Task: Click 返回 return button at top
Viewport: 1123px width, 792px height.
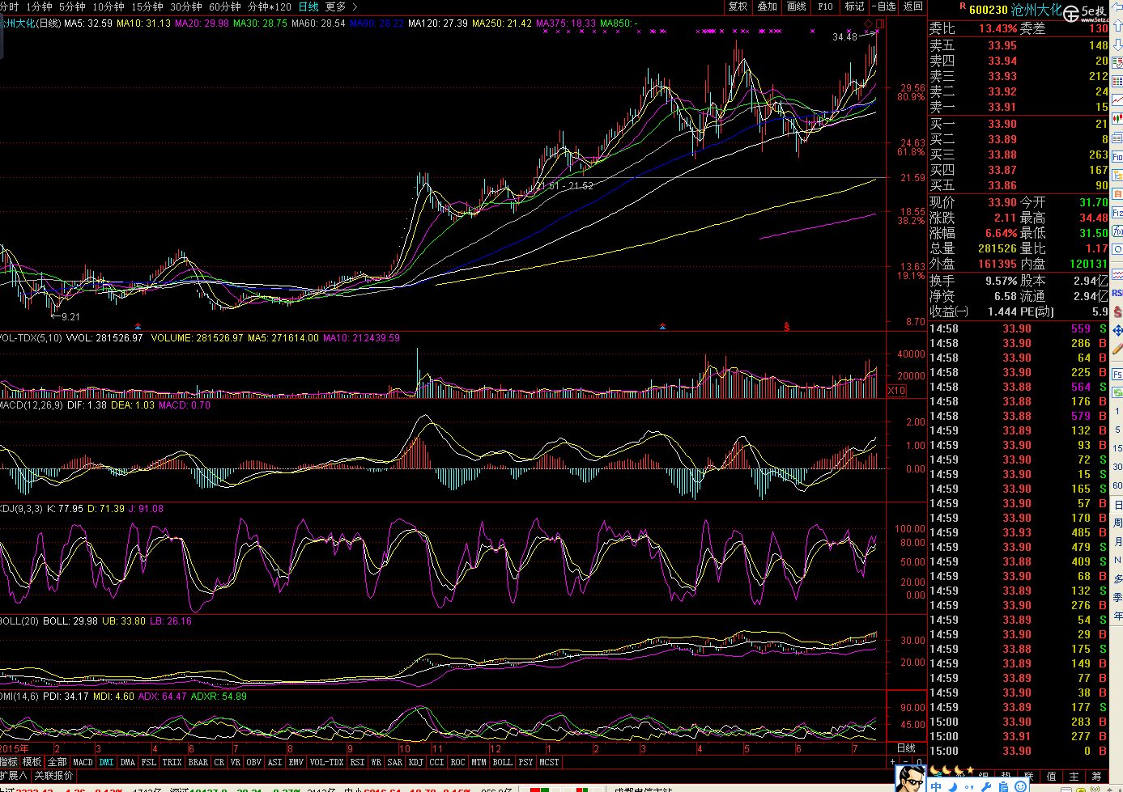Action: point(913,6)
